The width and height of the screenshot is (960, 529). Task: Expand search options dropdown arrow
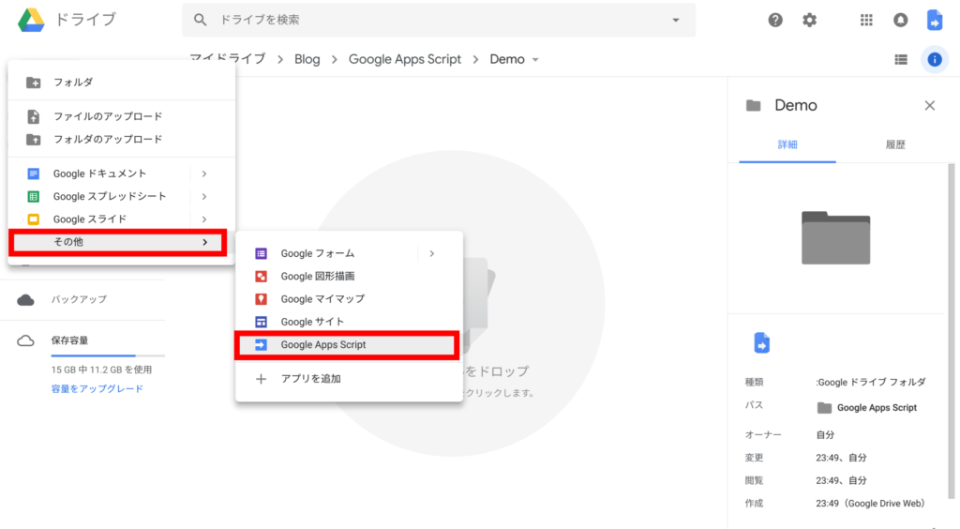point(676,20)
